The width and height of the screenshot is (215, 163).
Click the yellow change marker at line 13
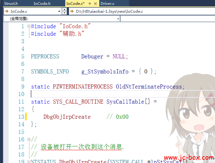click(x=26, y=117)
